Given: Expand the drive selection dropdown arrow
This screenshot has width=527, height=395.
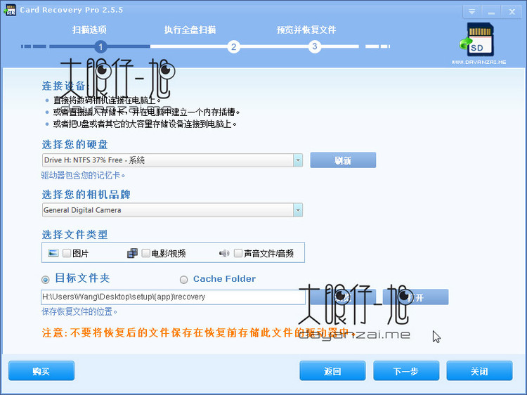Looking at the screenshot, I should click(x=298, y=160).
